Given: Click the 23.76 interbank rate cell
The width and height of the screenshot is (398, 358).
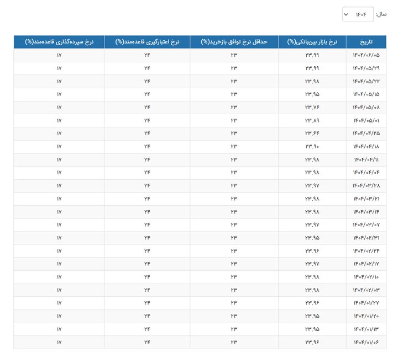Looking at the screenshot, I should [x=312, y=108].
